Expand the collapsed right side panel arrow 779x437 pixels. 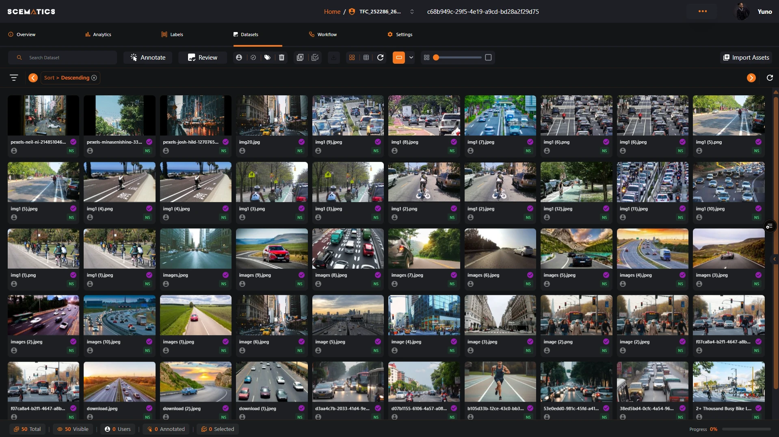(774, 259)
